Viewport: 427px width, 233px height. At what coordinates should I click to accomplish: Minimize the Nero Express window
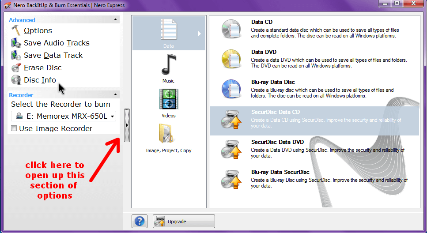coord(385,4)
